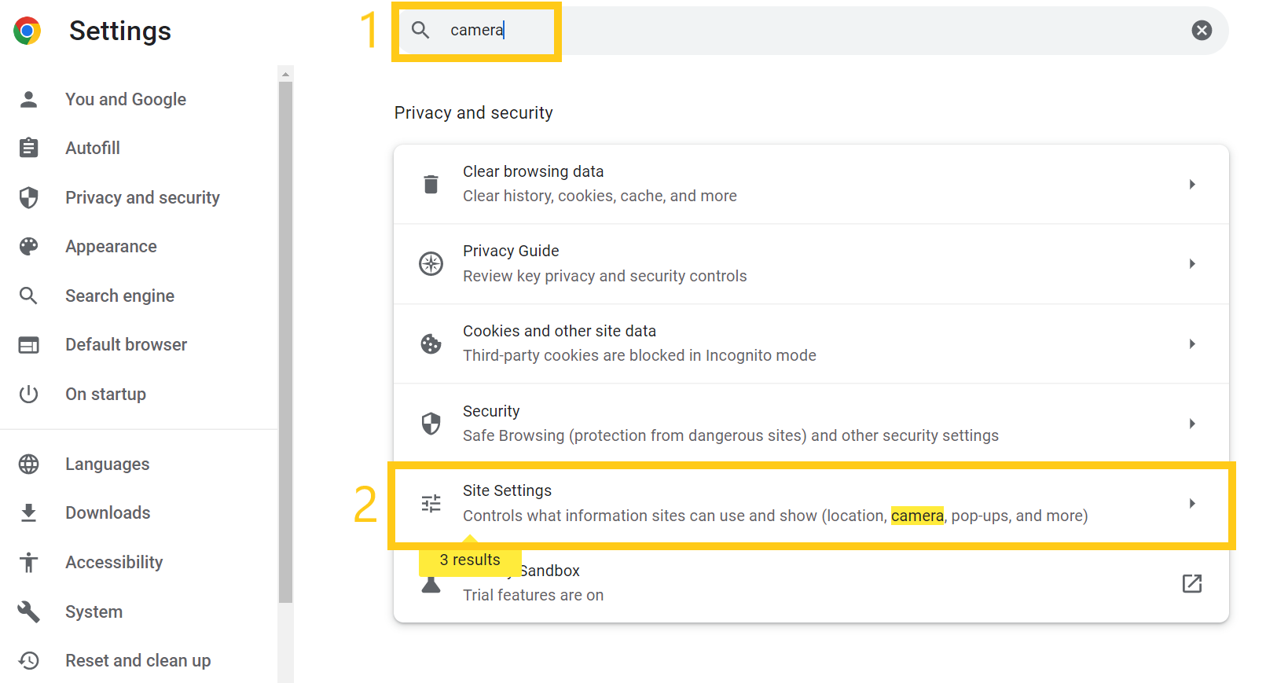Click the Privacy Guide compass icon
1266x683 pixels.
[x=431, y=264]
